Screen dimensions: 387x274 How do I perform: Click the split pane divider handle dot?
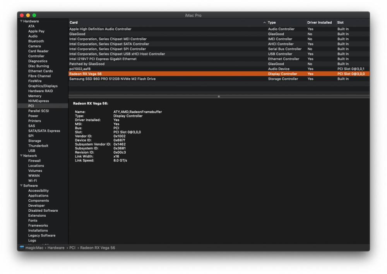[x=219, y=96]
